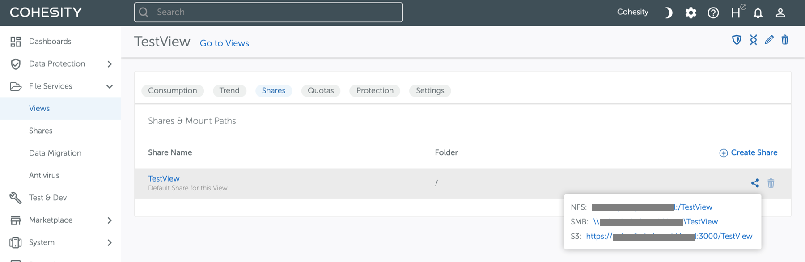The width and height of the screenshot is (805, 262).
Task: Click the shield protect icon for TestView
Action: (737, 40)
